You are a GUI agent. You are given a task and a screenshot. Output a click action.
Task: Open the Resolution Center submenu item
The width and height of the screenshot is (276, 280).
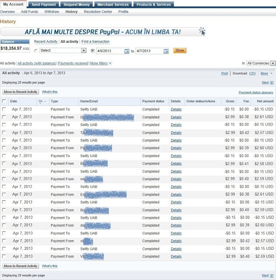click(98, 12)
